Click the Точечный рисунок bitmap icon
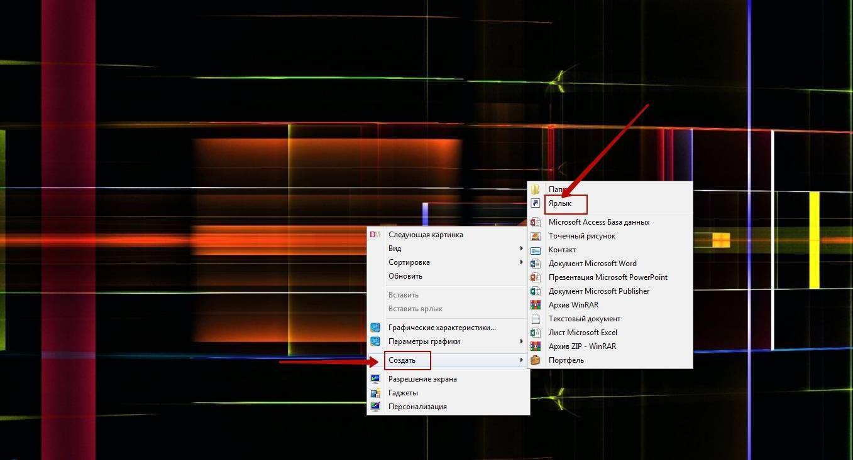Viewport: 853px width, 460px height. tap(536, 236)
